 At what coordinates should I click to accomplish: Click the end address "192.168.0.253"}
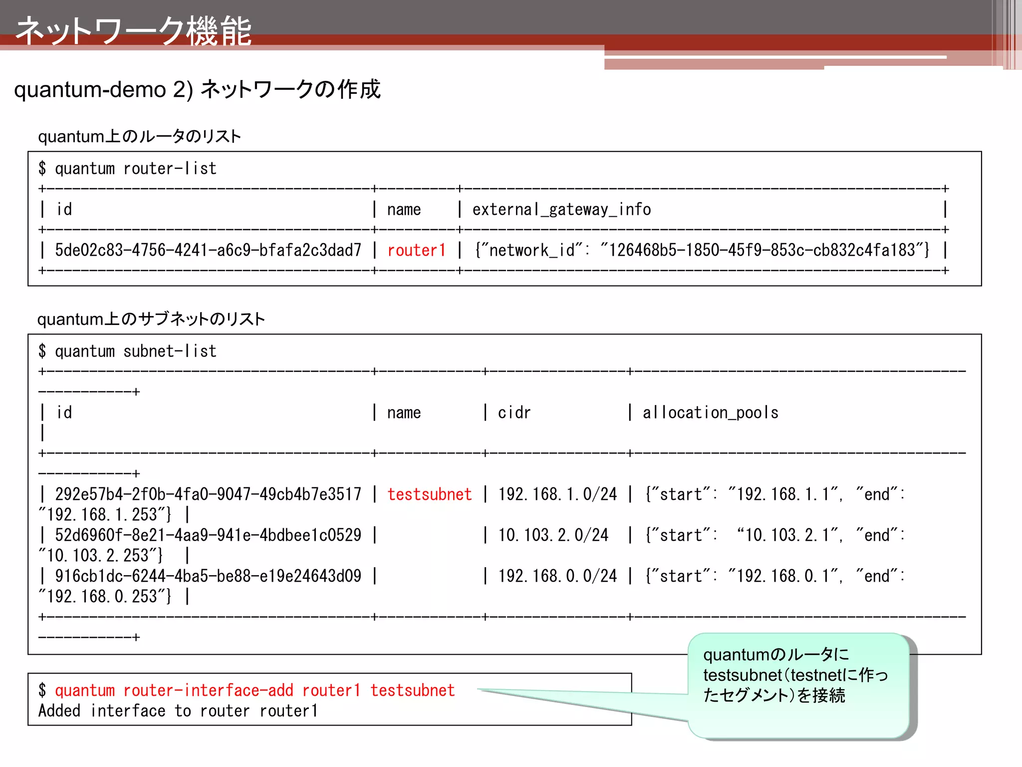pyautogui.click(x=105, y=597)
